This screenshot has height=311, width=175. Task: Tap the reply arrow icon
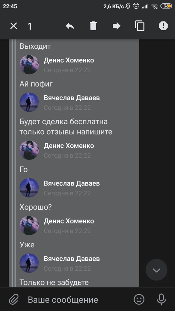[70, 26]
